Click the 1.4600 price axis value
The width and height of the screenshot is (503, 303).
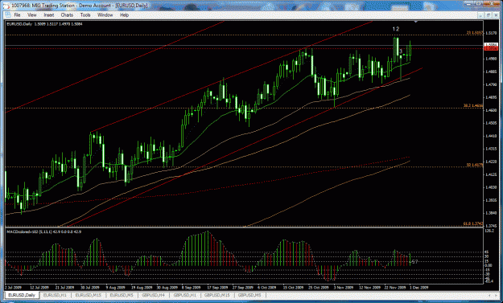pos(492,110)
